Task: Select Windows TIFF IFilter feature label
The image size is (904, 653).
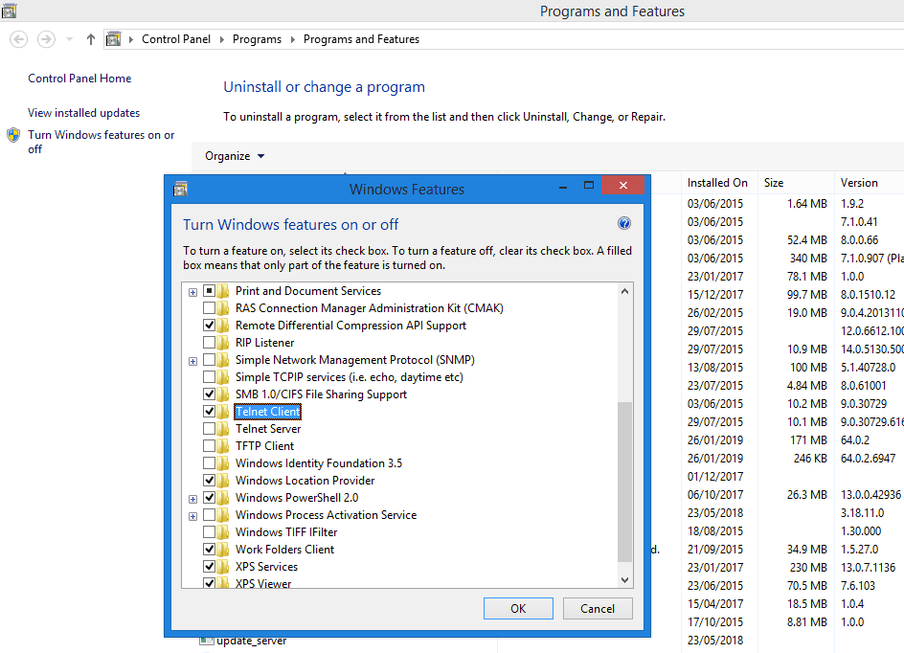Action: pyautogui.click(x=286, y=532)
